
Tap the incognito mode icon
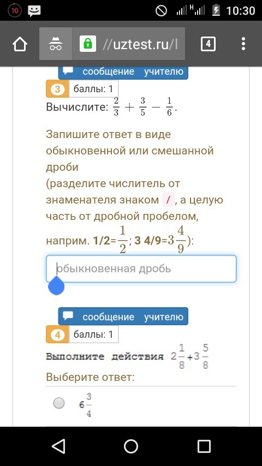56,44
